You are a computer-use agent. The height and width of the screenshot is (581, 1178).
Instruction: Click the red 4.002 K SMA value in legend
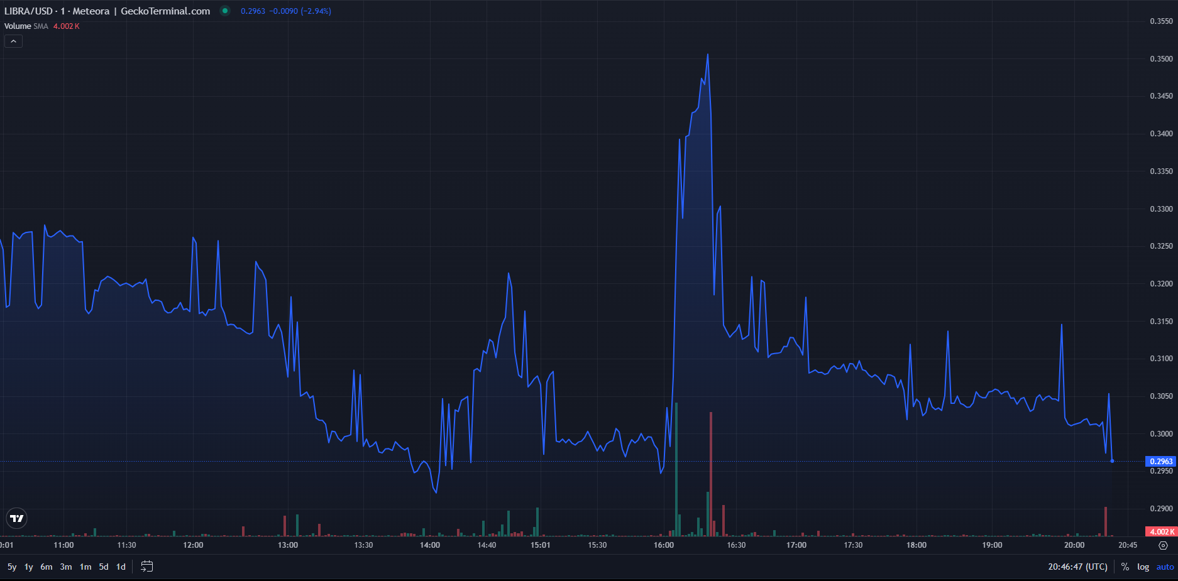(67, 26)
